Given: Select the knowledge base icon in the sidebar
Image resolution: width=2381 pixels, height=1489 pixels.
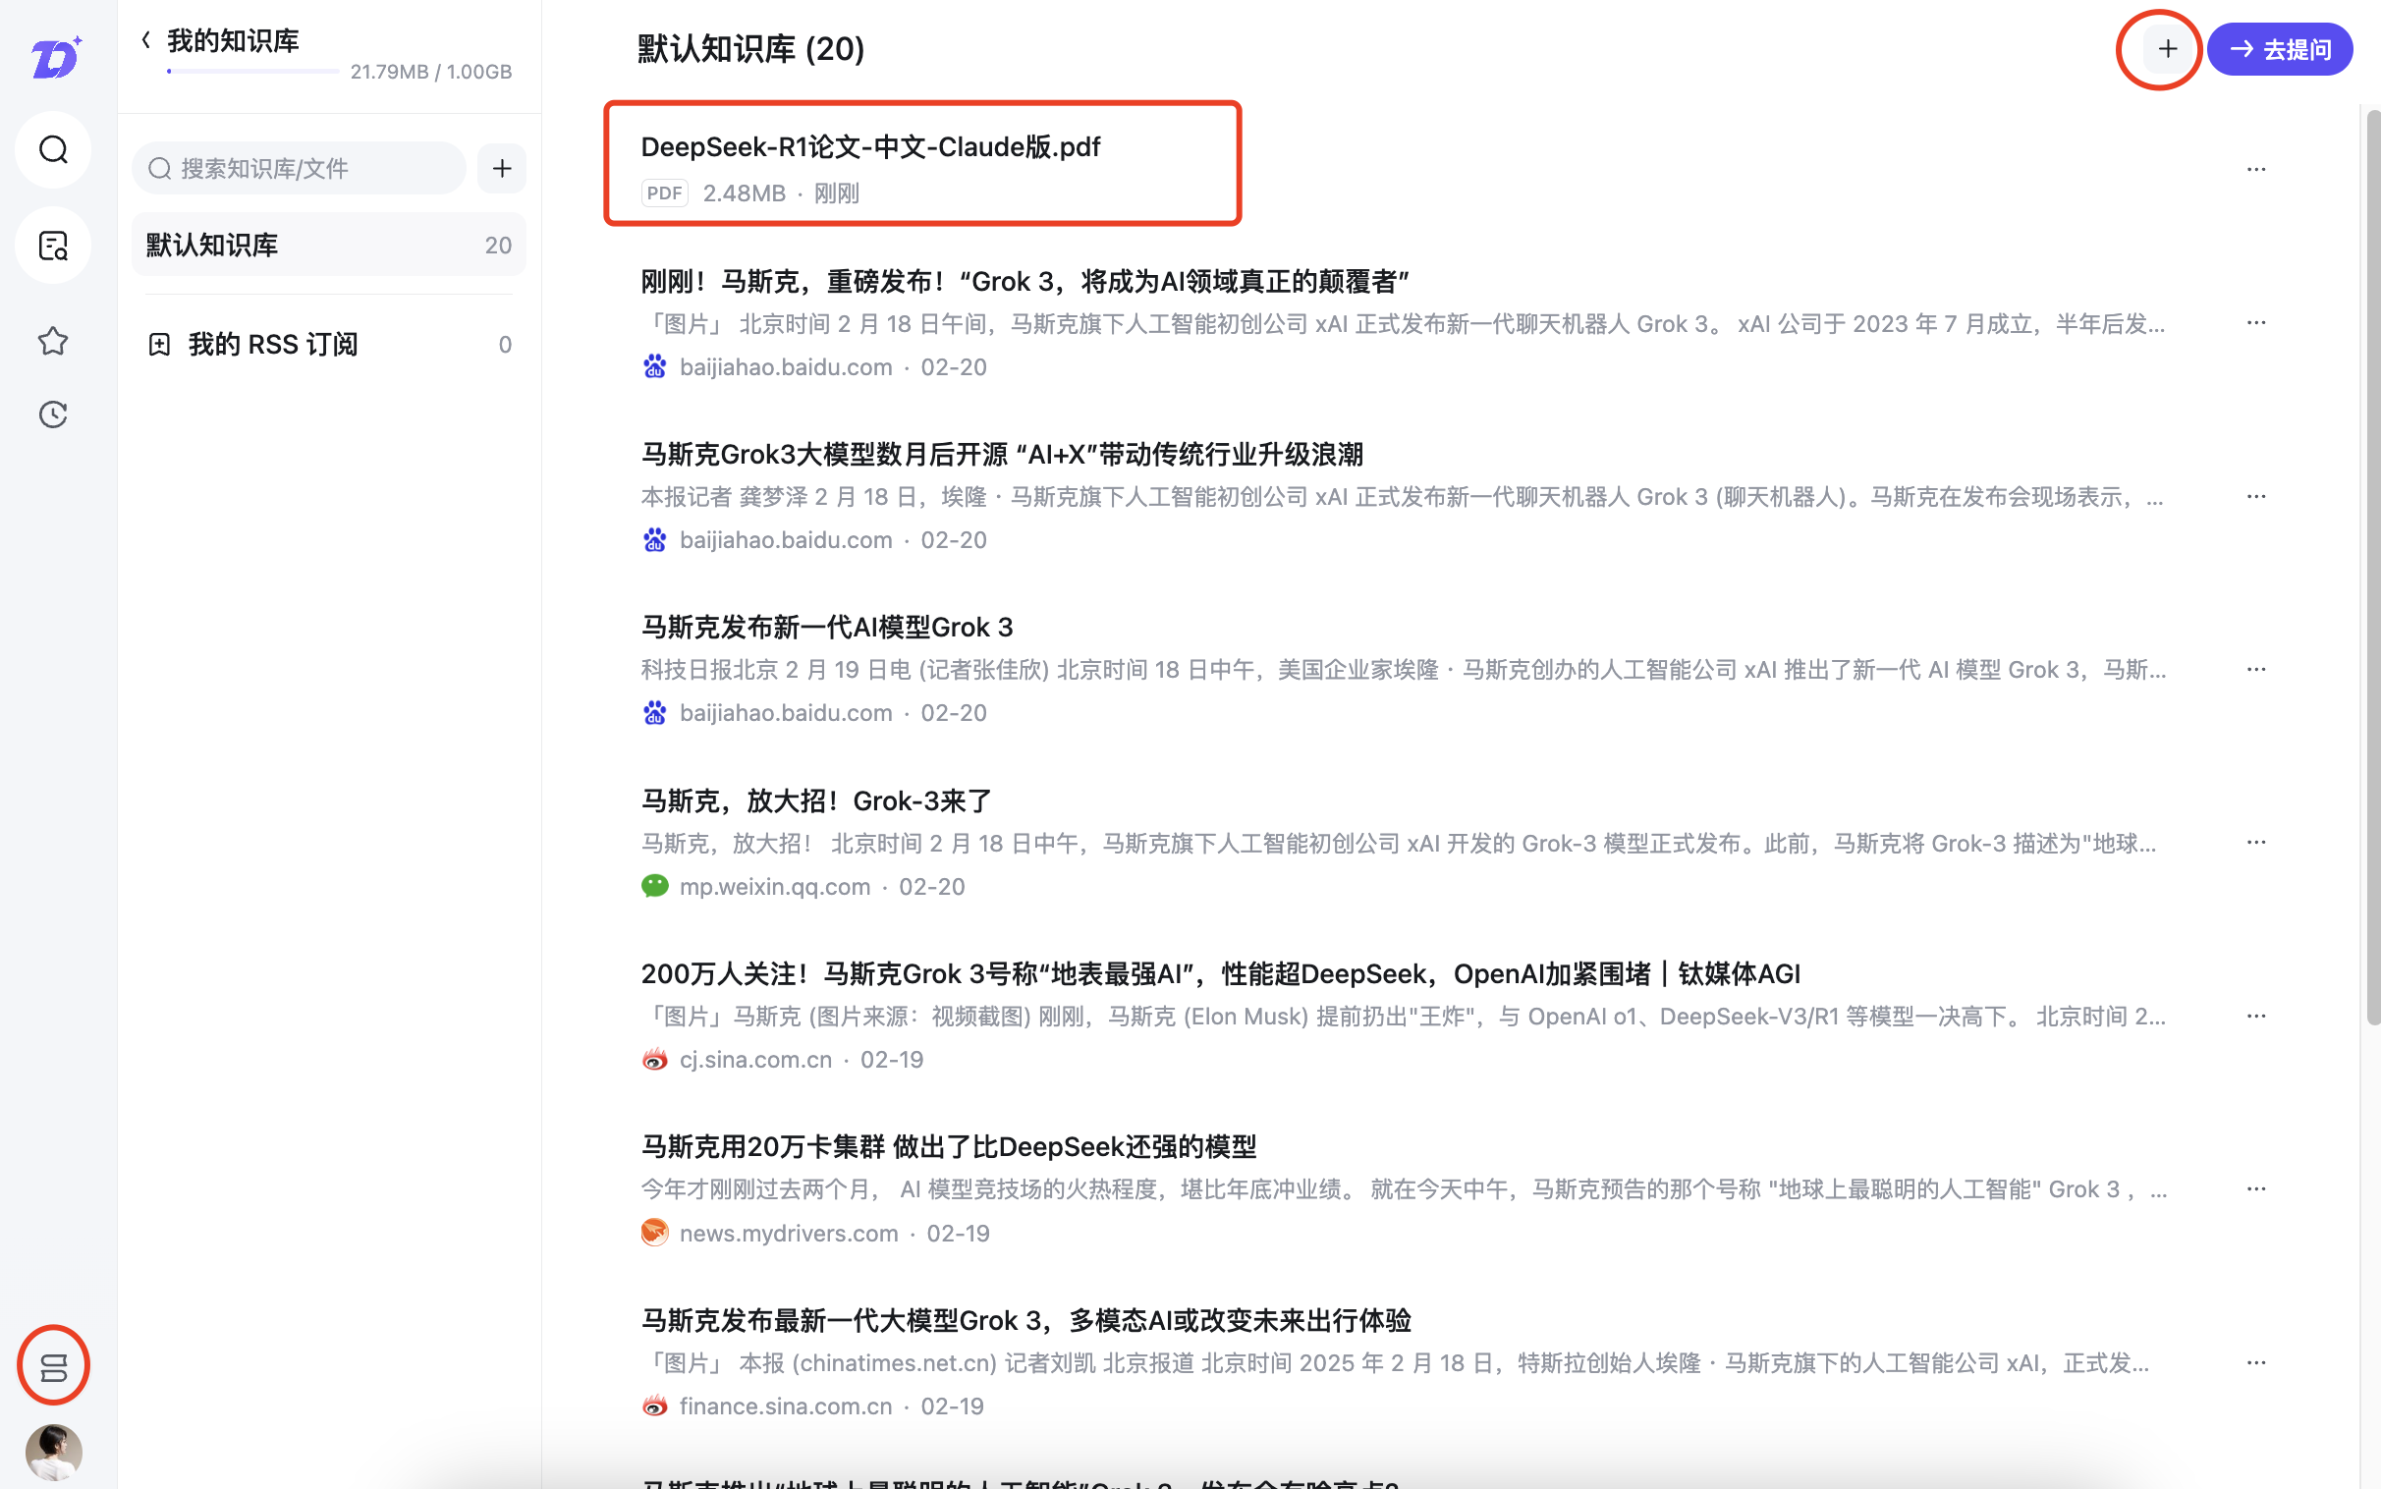Looking at the screenshot, I should (53, 246).
